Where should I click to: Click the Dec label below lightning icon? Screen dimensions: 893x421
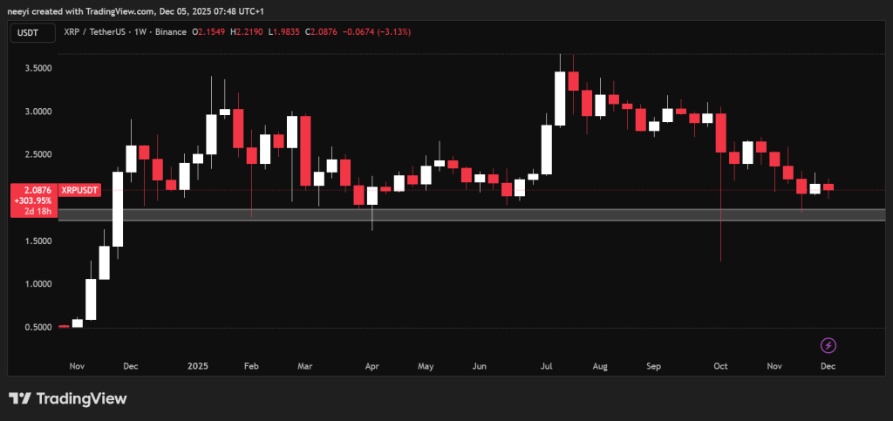(828, 367)
